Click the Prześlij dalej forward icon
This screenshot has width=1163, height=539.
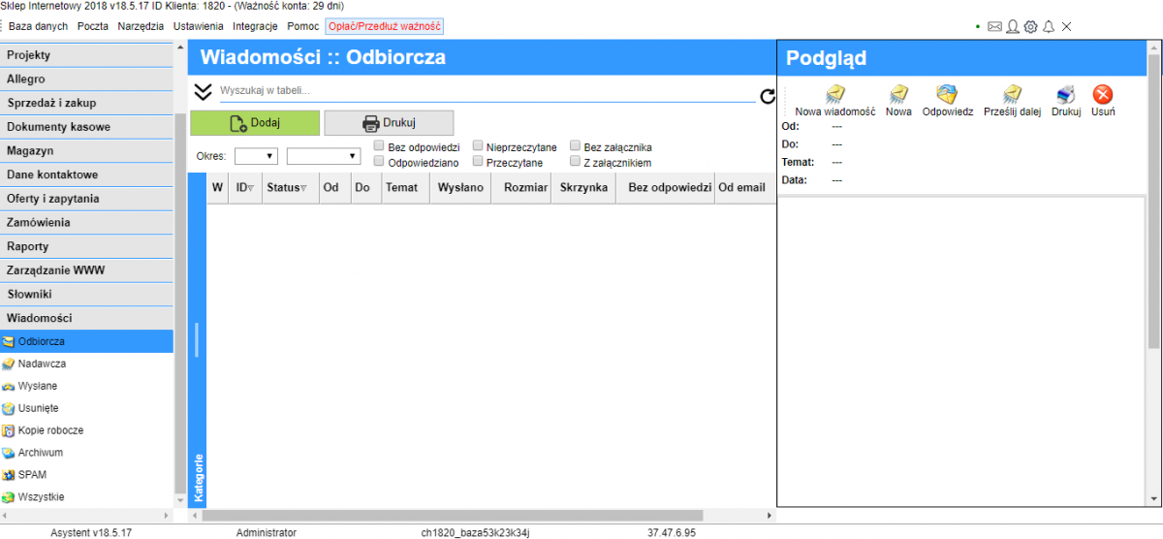(x=1012, y=94)
